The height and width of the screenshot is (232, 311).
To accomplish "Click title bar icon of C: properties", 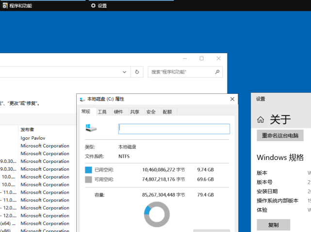I will pos(82,99).
